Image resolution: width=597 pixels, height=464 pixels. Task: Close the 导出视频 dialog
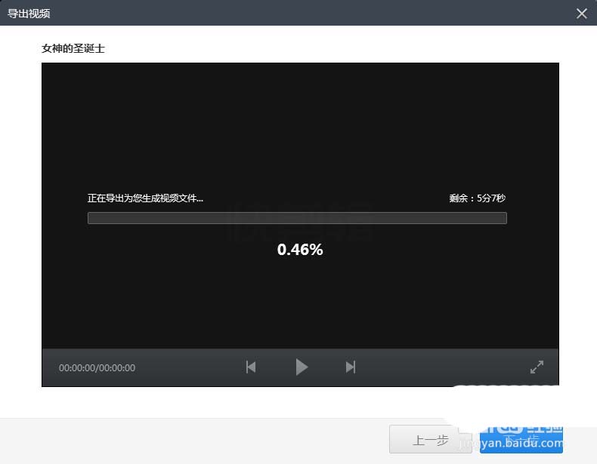[x=581, y=14]
